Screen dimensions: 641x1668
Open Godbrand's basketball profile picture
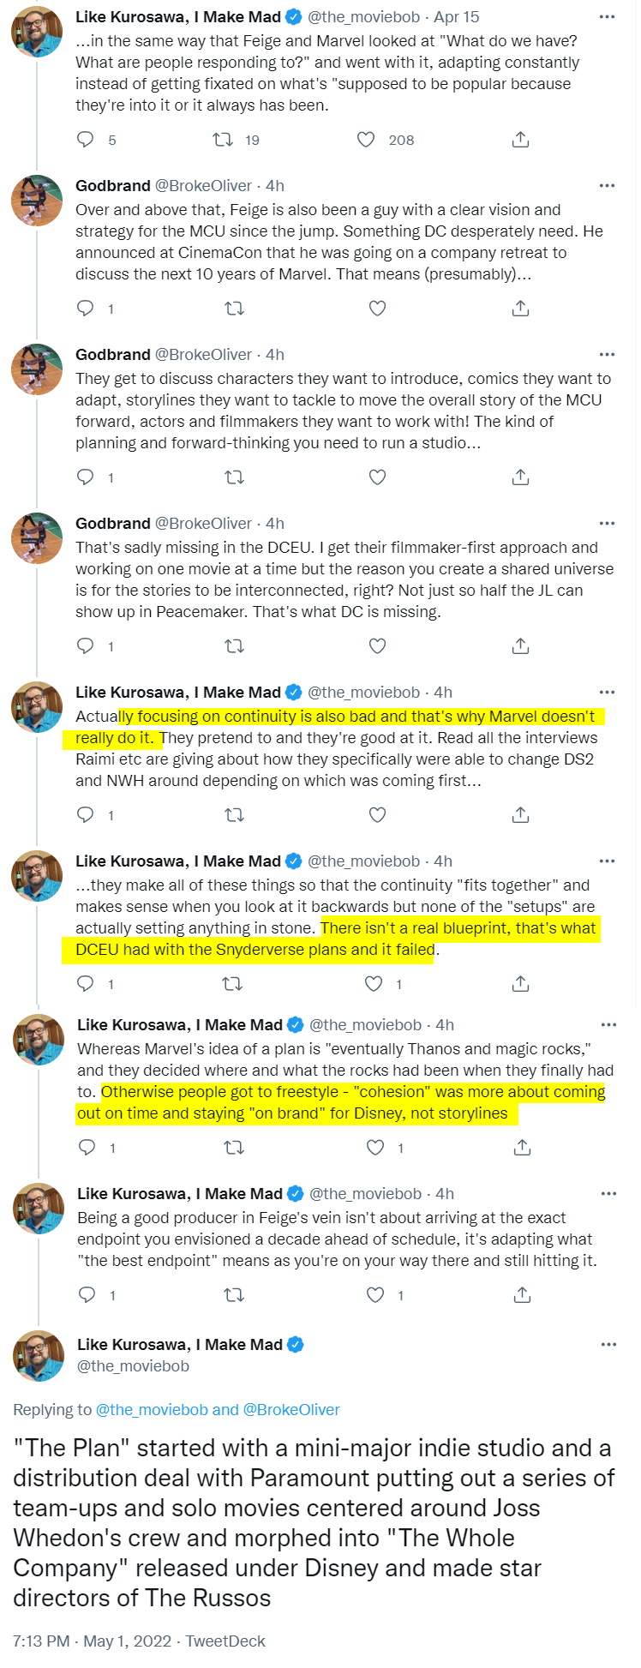pos(37,201)
